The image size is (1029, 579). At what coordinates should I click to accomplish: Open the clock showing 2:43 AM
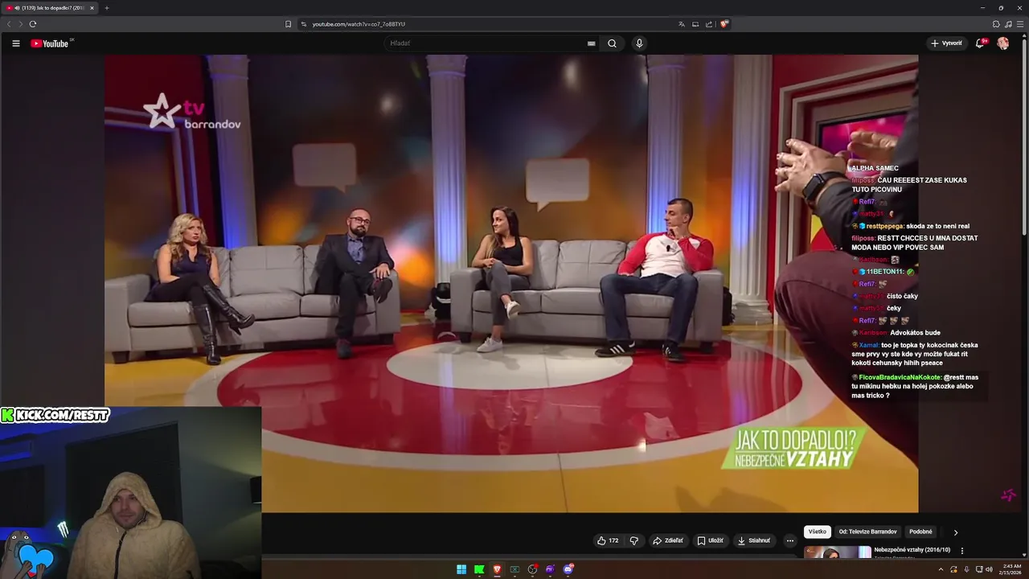tap(1010, 569)
